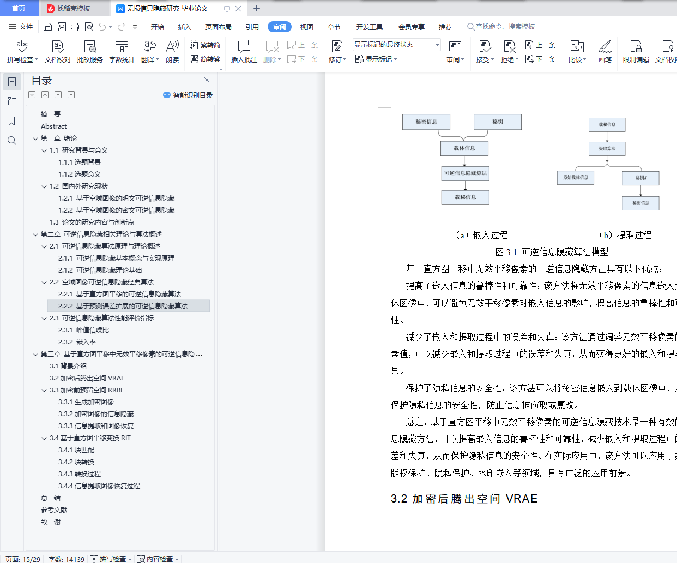Open the show markup (显示标记) dropdown
The image size is (677, 563).
[x=376, y=59]
